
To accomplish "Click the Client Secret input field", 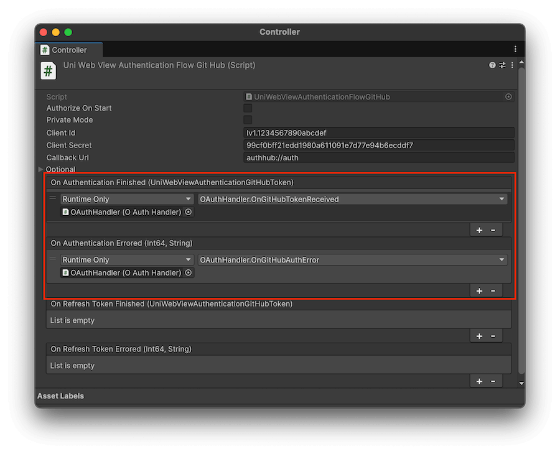I will pyautogui.click(x=379, y=145).
